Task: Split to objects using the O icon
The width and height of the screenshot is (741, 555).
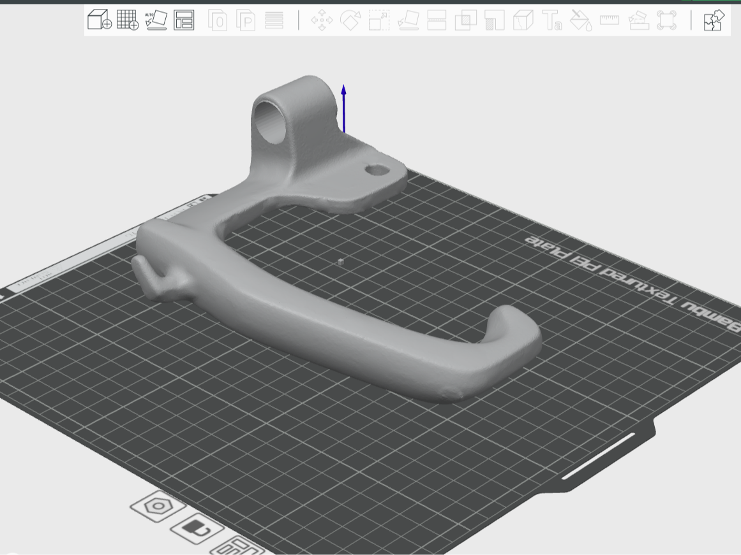Action: coord(218,20)
